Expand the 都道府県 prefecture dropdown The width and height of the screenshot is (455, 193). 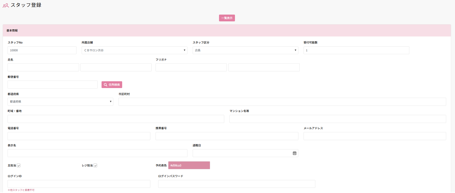point(60,102)
